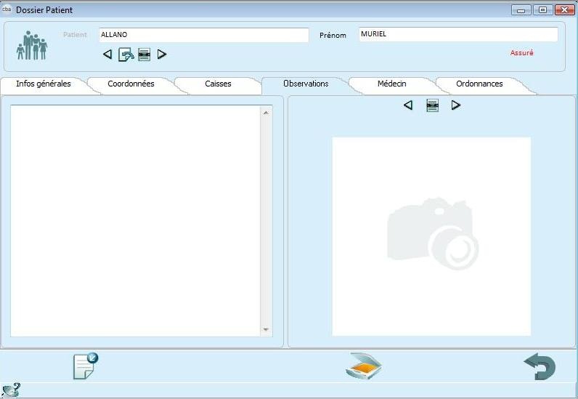
Task: Open the Coordonnées tab
Action: 131,84
